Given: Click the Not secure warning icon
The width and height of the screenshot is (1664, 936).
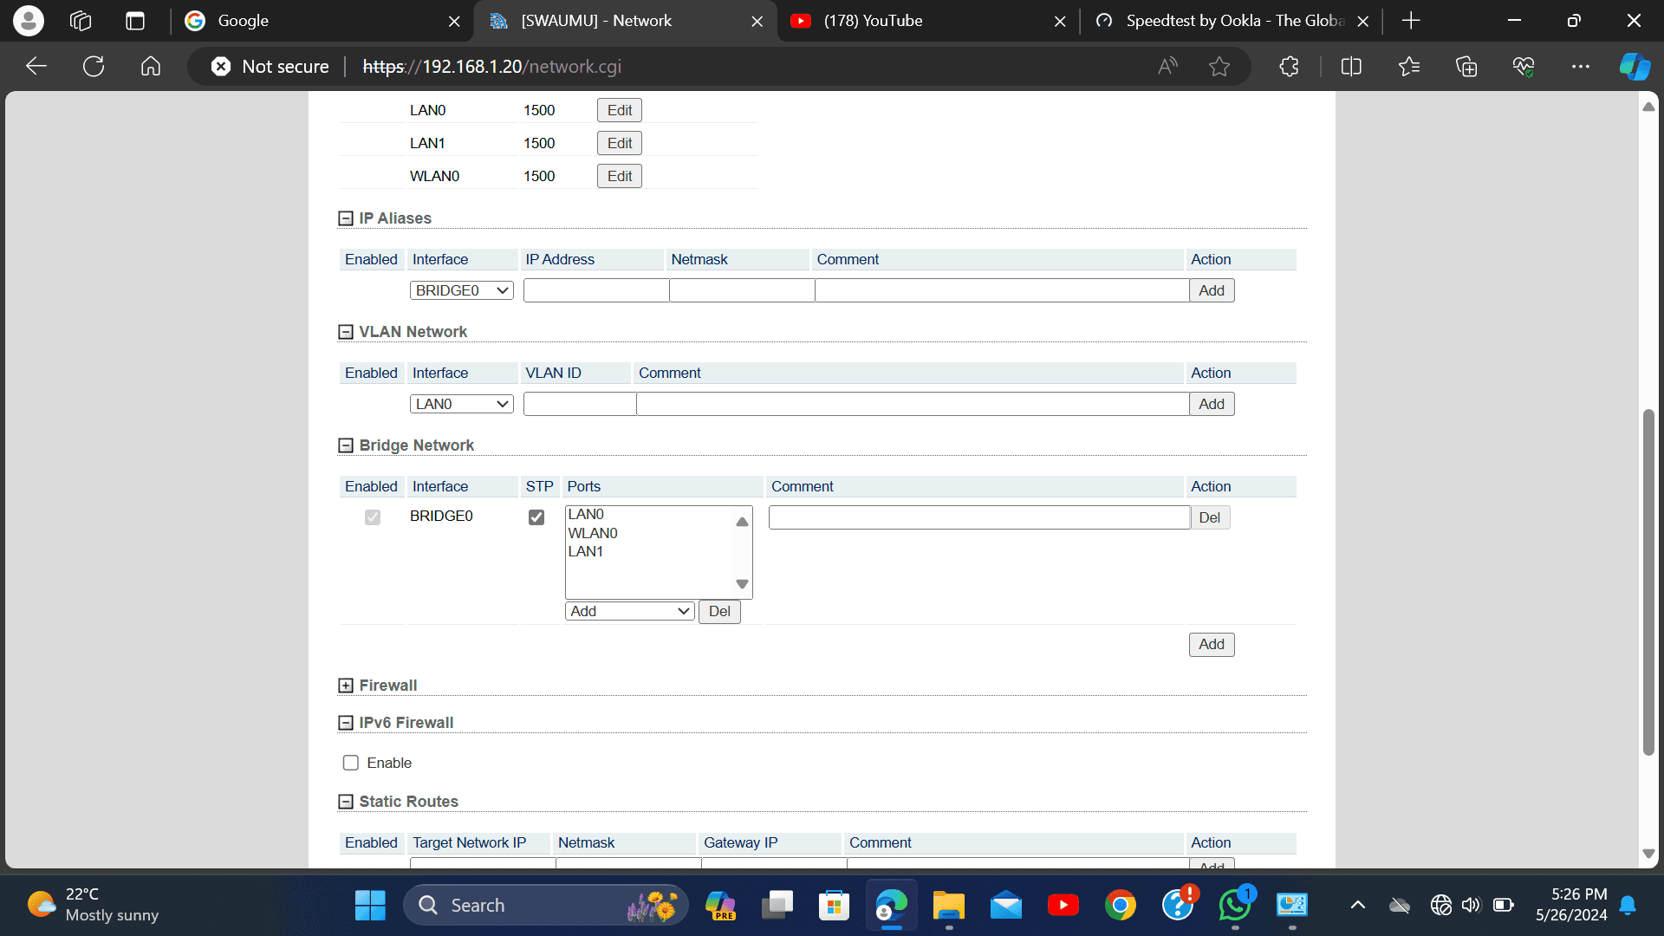Looking at the screenshot, I should (221, 67).
